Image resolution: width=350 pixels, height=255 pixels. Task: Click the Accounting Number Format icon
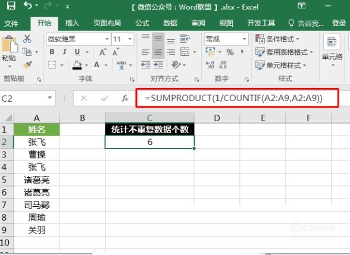(210, 52)
